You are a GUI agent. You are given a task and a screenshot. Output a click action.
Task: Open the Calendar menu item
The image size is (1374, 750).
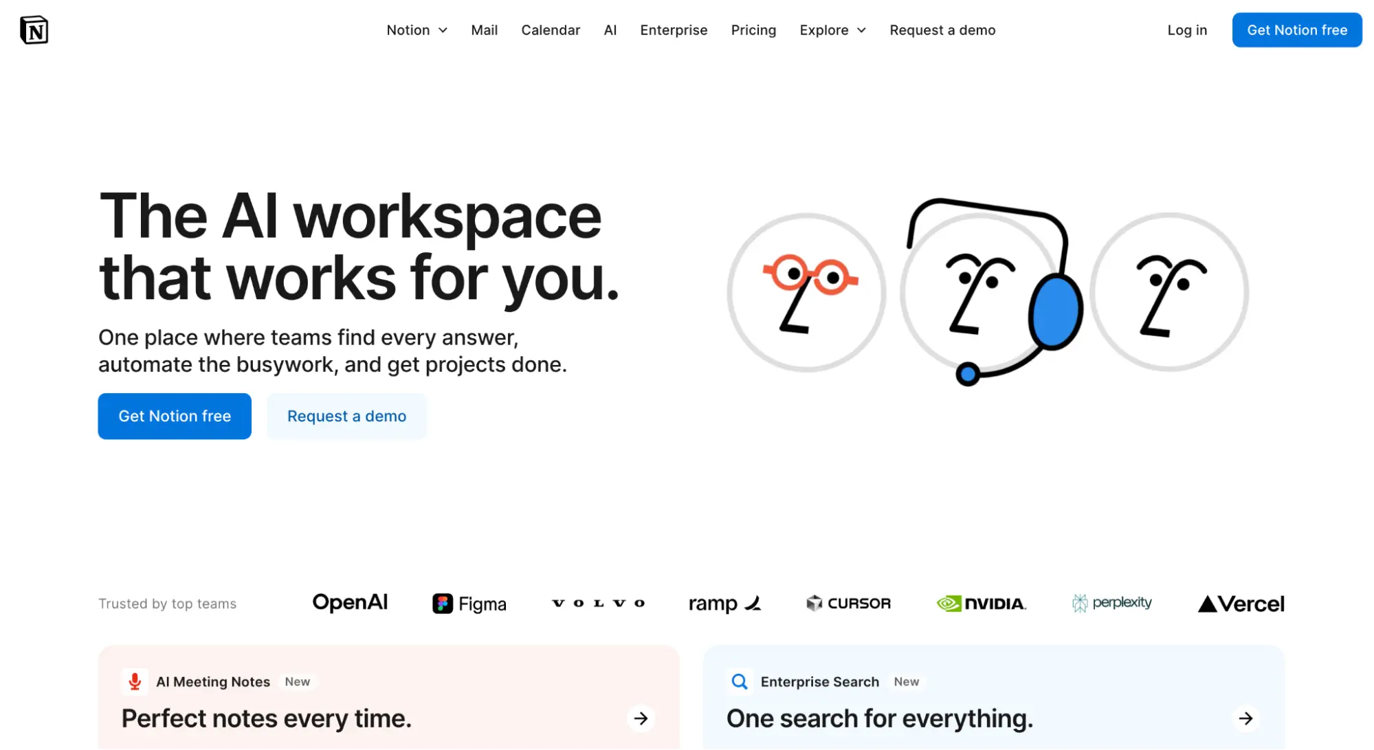(x=551, y=30)
